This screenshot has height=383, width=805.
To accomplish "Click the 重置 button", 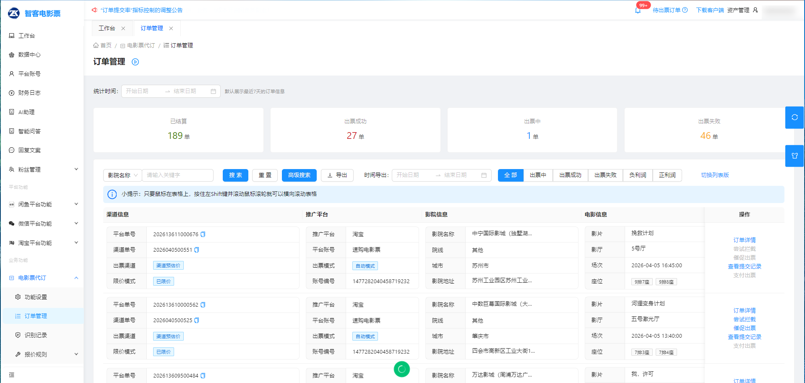I will (x=265, y=175).
